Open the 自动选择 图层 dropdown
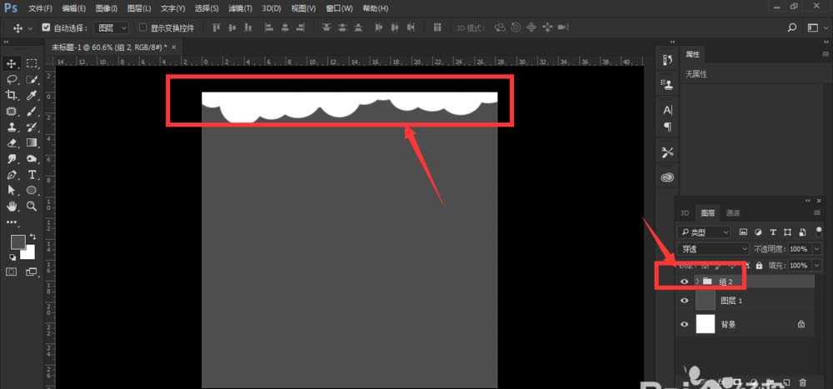 112,27
